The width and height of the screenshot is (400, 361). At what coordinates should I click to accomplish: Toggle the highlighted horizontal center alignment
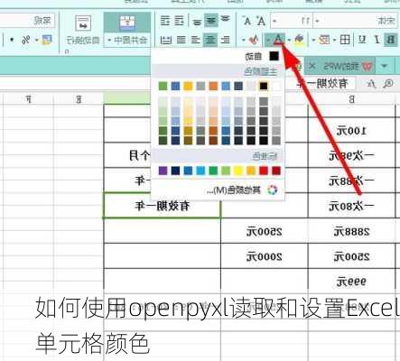click(x=210, y=40)
